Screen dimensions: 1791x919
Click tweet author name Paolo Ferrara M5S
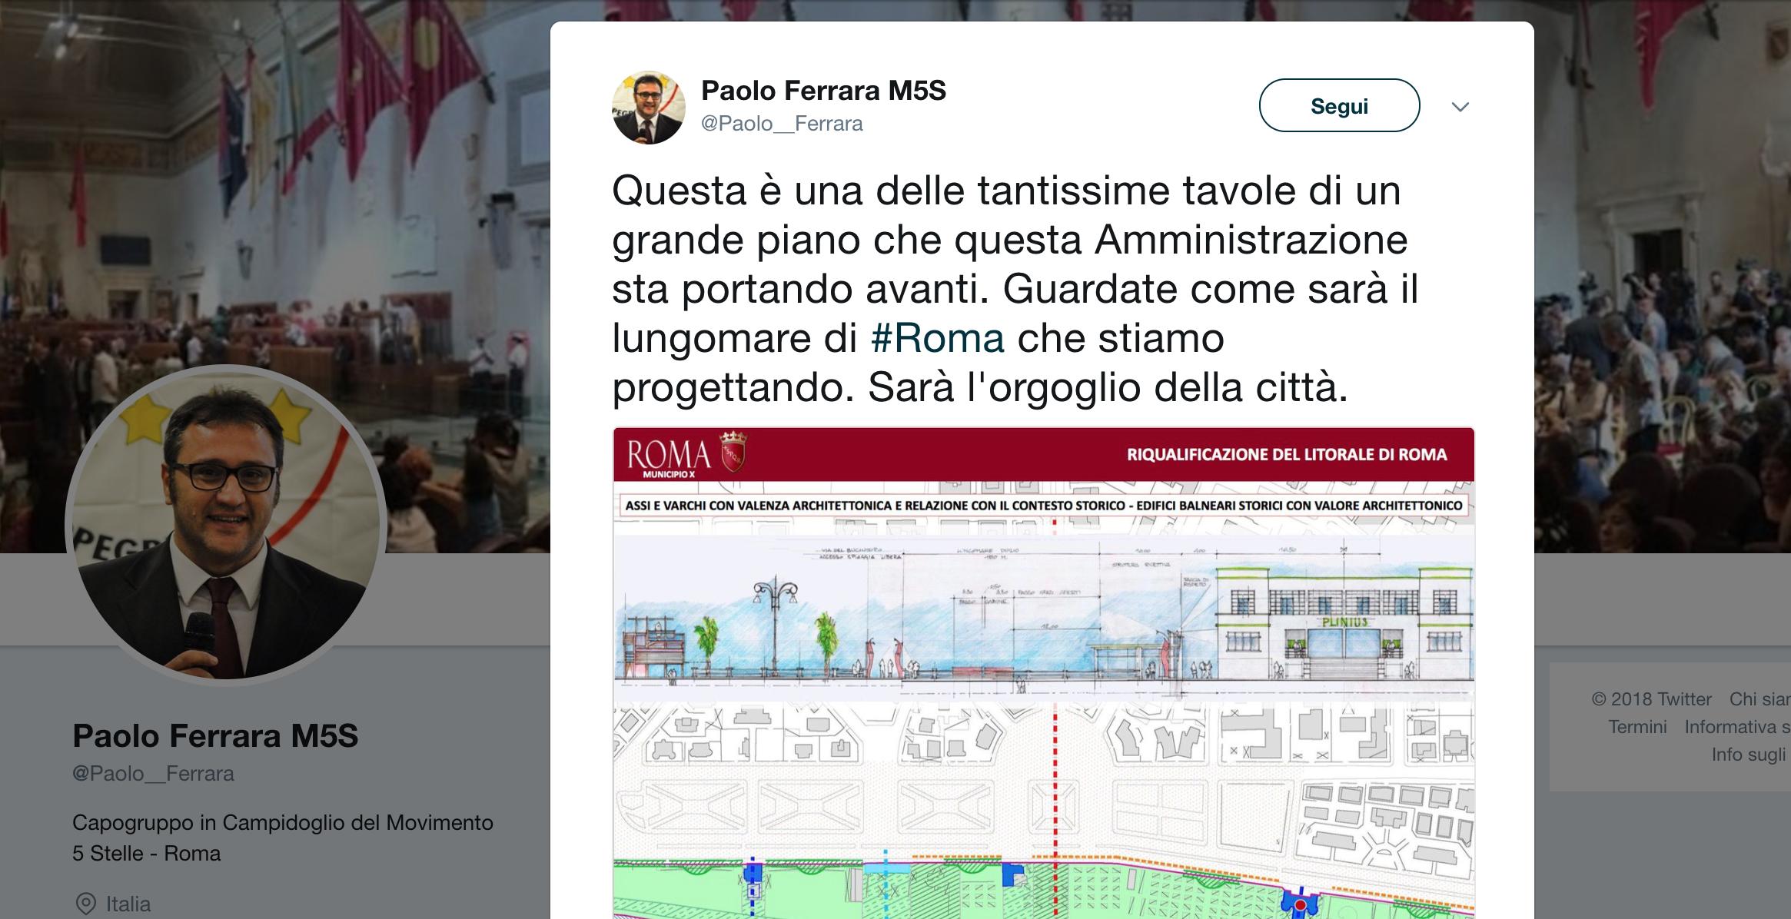pos(823,91)
